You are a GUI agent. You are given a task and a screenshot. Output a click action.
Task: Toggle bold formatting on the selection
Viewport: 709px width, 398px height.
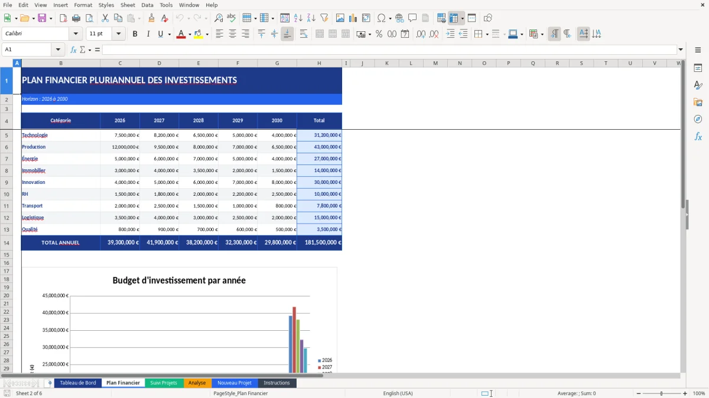[x=135, y=34]
